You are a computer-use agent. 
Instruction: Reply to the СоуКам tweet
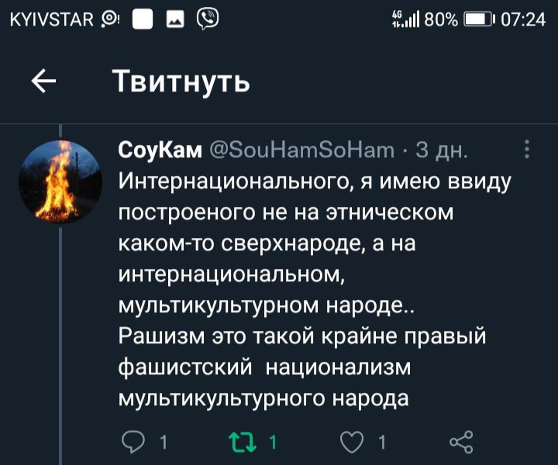click(134, 443)
